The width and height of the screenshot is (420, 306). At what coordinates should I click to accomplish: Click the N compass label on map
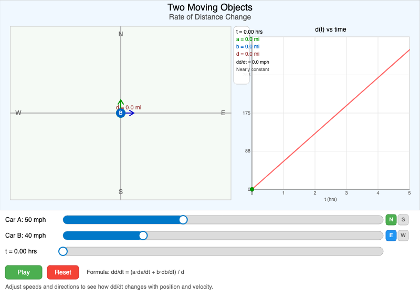click(x=121, y=34)
